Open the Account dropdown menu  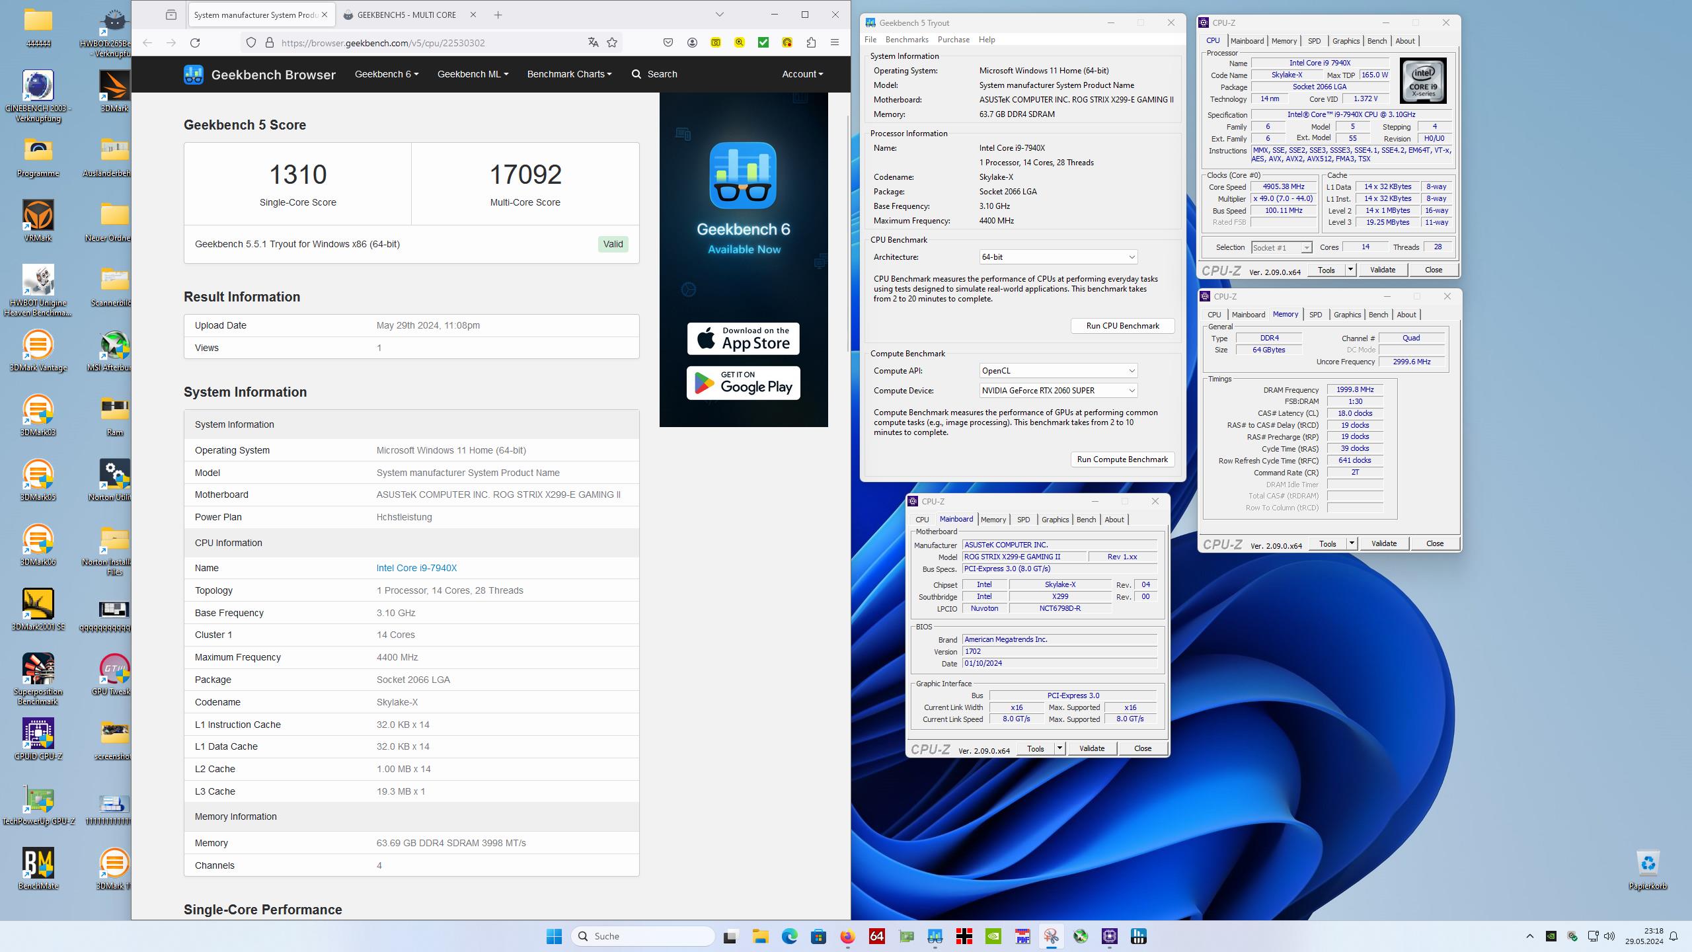point(802,74)
